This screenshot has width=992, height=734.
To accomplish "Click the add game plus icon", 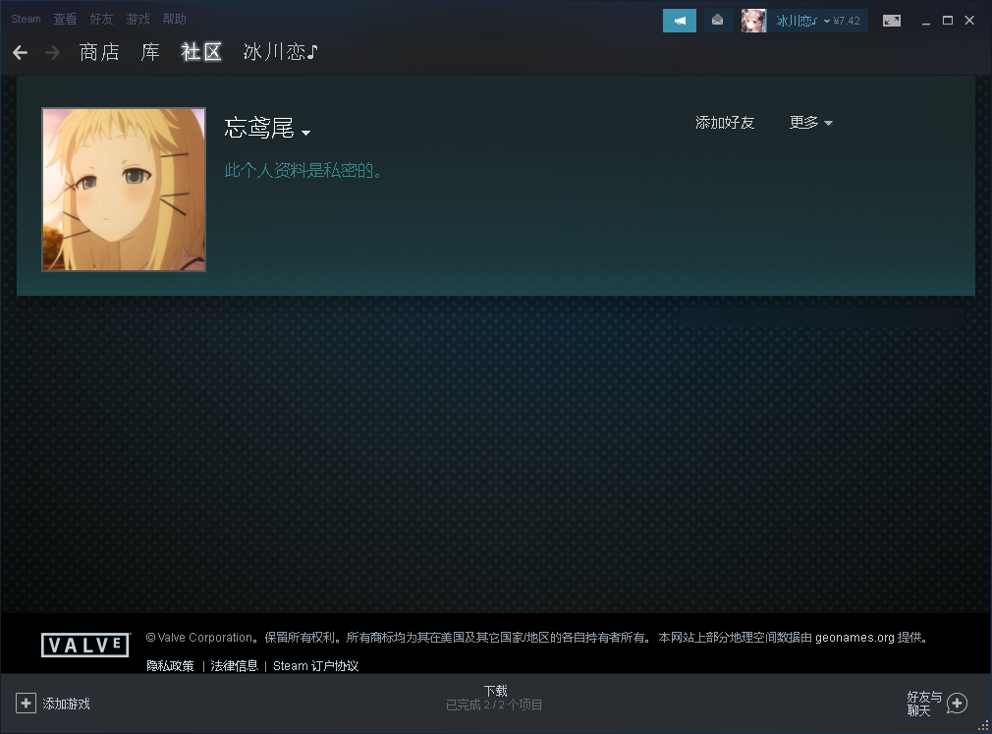I will point(26,703).
